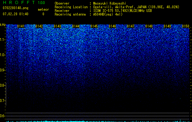Click the 0146 time marker
192x122 pixels.
point(112,26)
